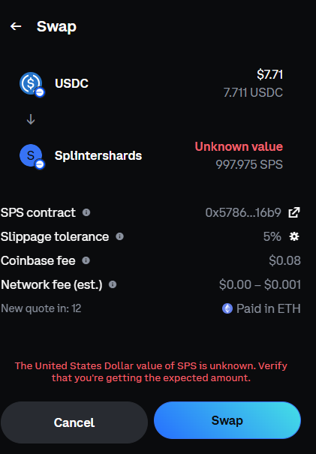Click the Splintershards token icon

click(31, 155)
